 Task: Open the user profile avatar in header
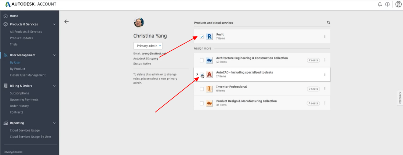tap(398, 4)
